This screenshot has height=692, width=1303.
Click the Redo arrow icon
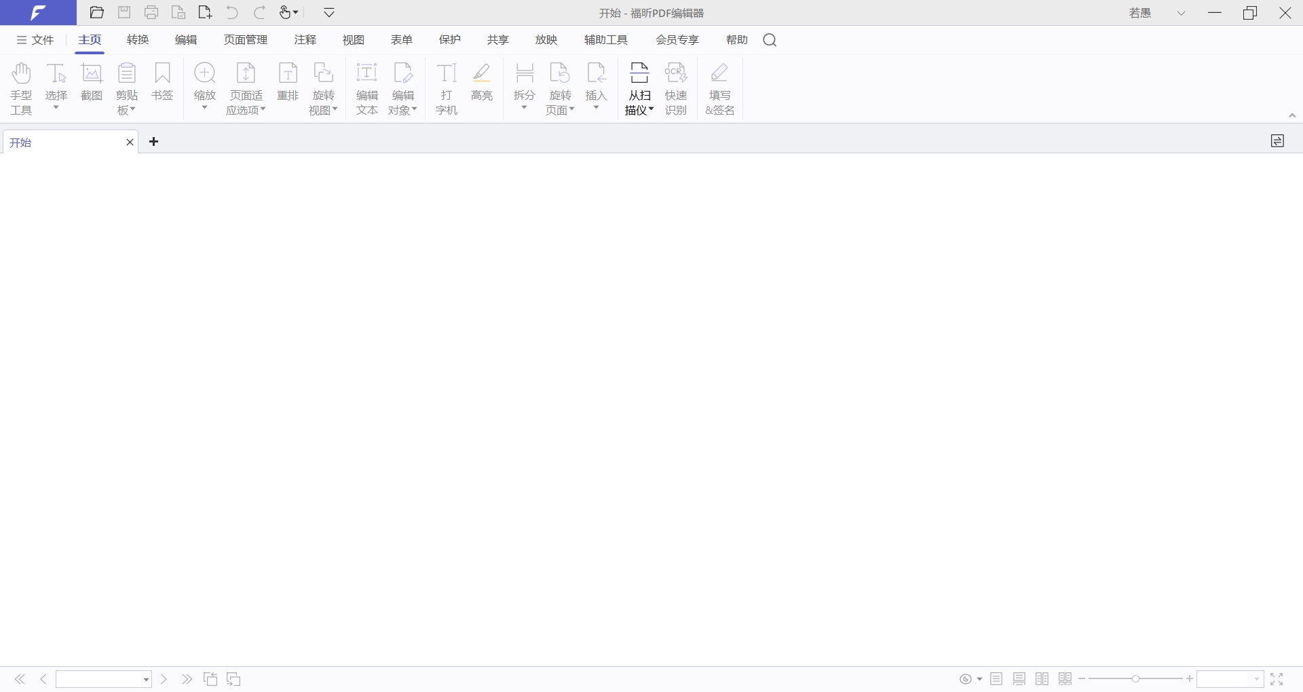(x=259, y=13)
